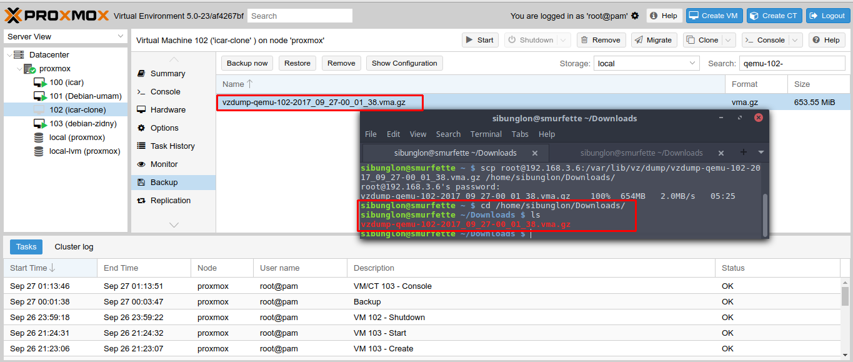
Task: Switch to second terminal tab
Action: click(x=641, y=153)
